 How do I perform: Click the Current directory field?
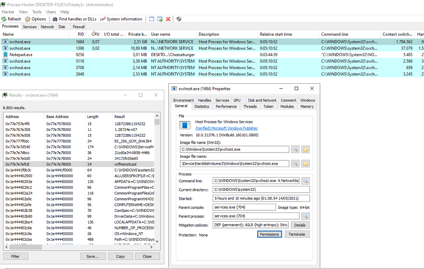[x=261, y=190]
